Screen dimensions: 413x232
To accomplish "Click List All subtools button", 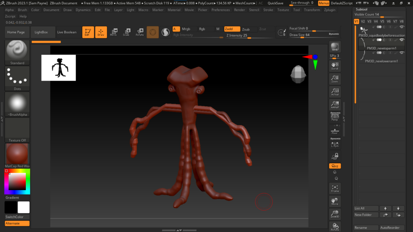I will click(366, 208).
